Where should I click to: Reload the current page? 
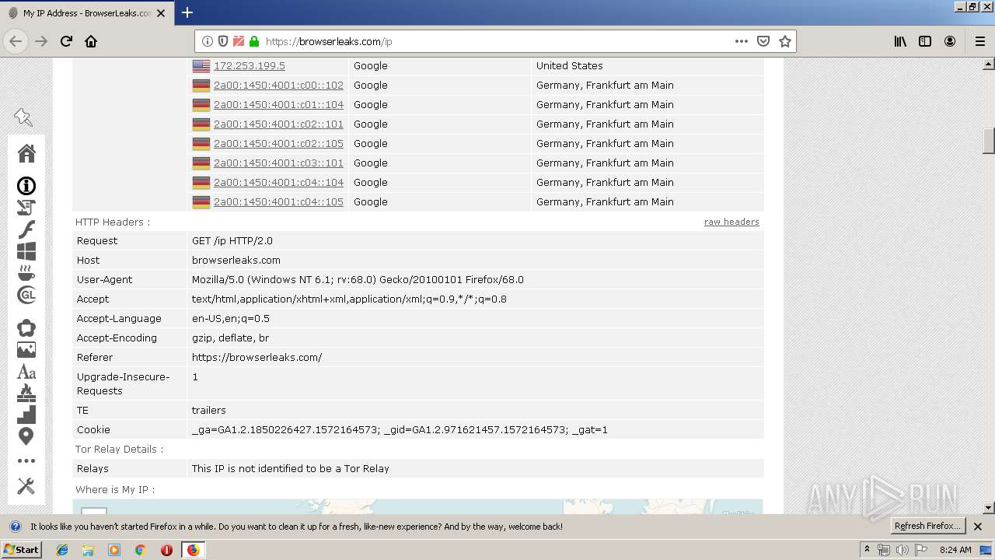point(66,41)
